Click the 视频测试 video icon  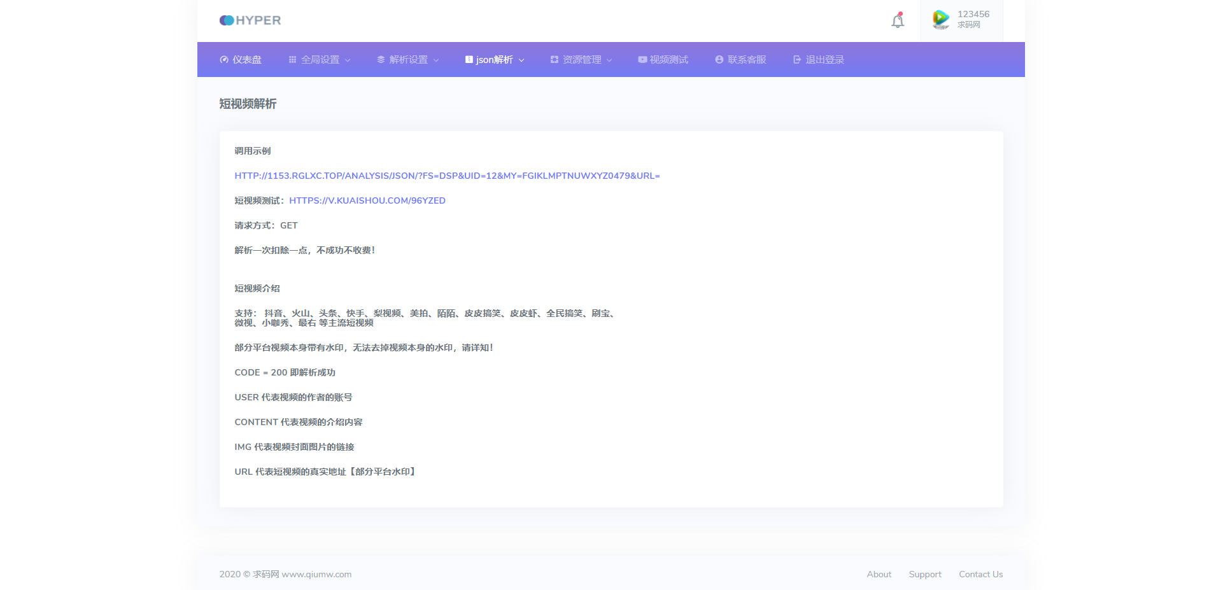(x=643, y=60)
